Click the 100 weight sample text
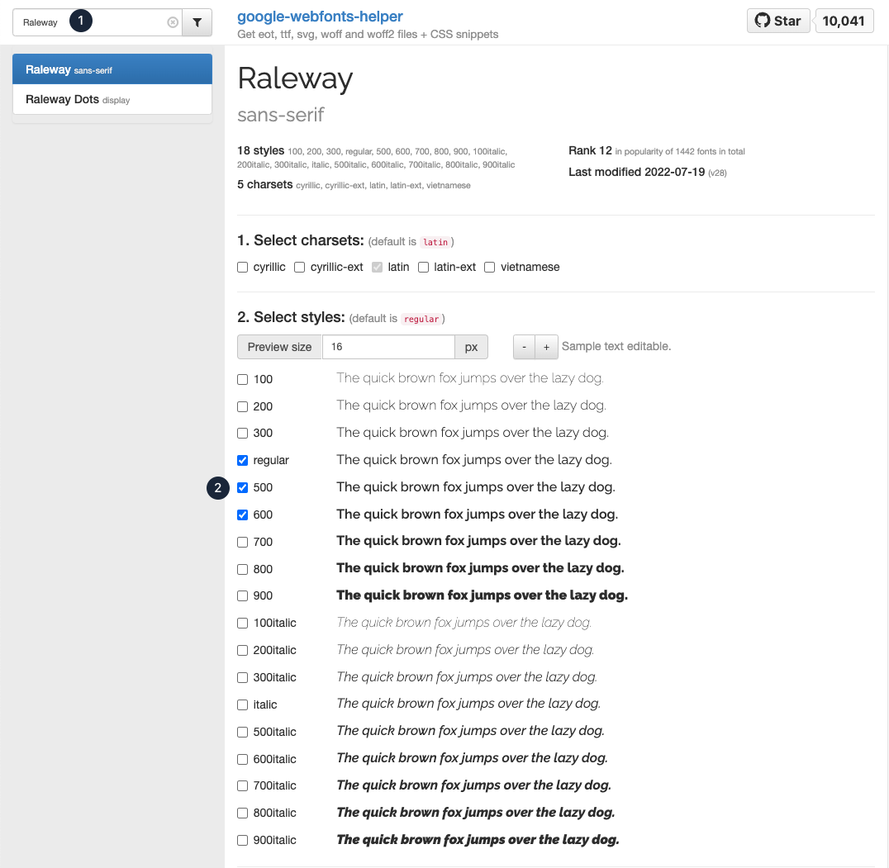 470,378
